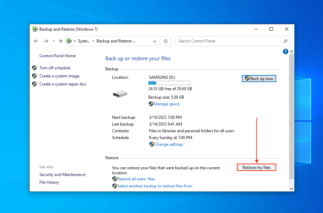Click the Back navigation arrow
323x213 pixels.
point(36,41)
